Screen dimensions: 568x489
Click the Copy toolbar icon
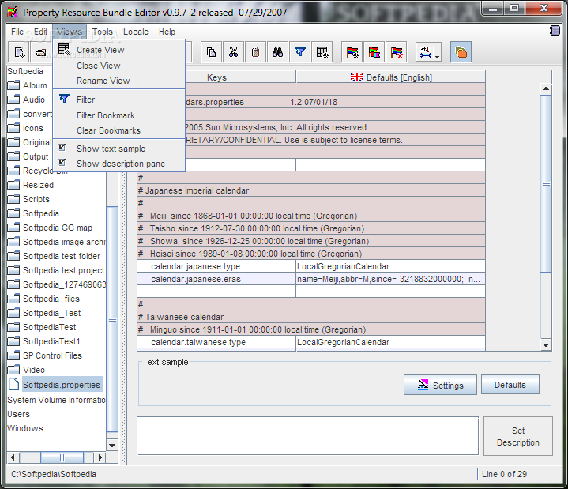coord(211,52)
